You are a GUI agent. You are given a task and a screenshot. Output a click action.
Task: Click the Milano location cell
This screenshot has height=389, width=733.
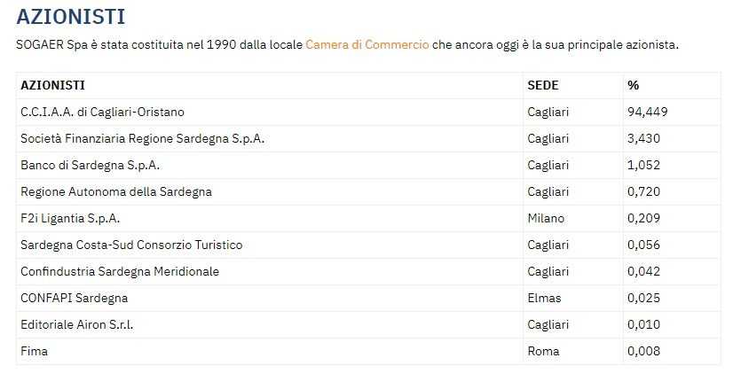573,219
